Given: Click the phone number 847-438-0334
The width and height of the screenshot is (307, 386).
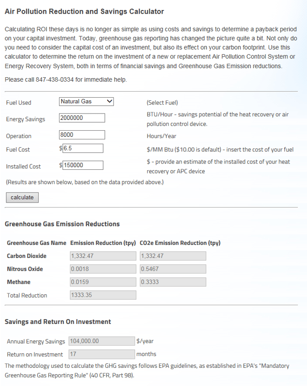Looking at the screenshot, I should 54,80.
